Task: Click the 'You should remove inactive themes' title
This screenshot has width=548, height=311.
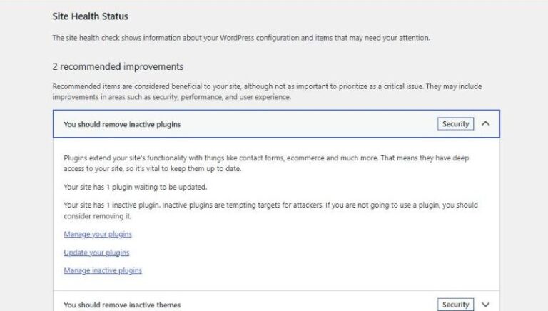Action: coord(122,305)
